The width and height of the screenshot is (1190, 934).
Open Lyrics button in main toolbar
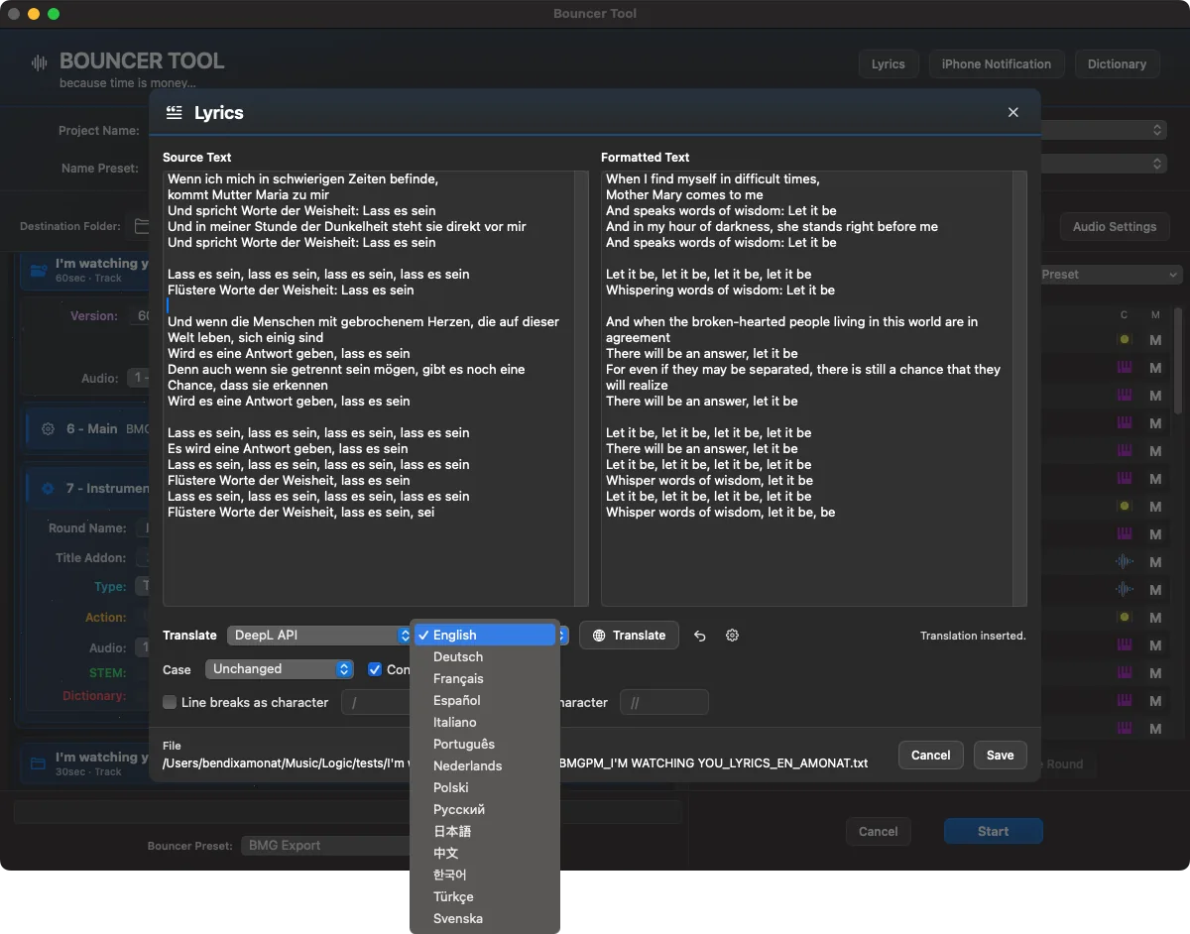(x=888, y=64)
